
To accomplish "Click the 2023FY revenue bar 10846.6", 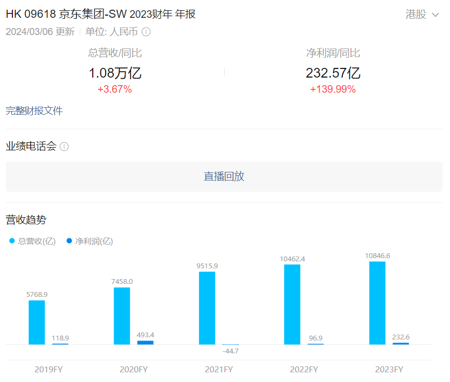I will (377, 303).
